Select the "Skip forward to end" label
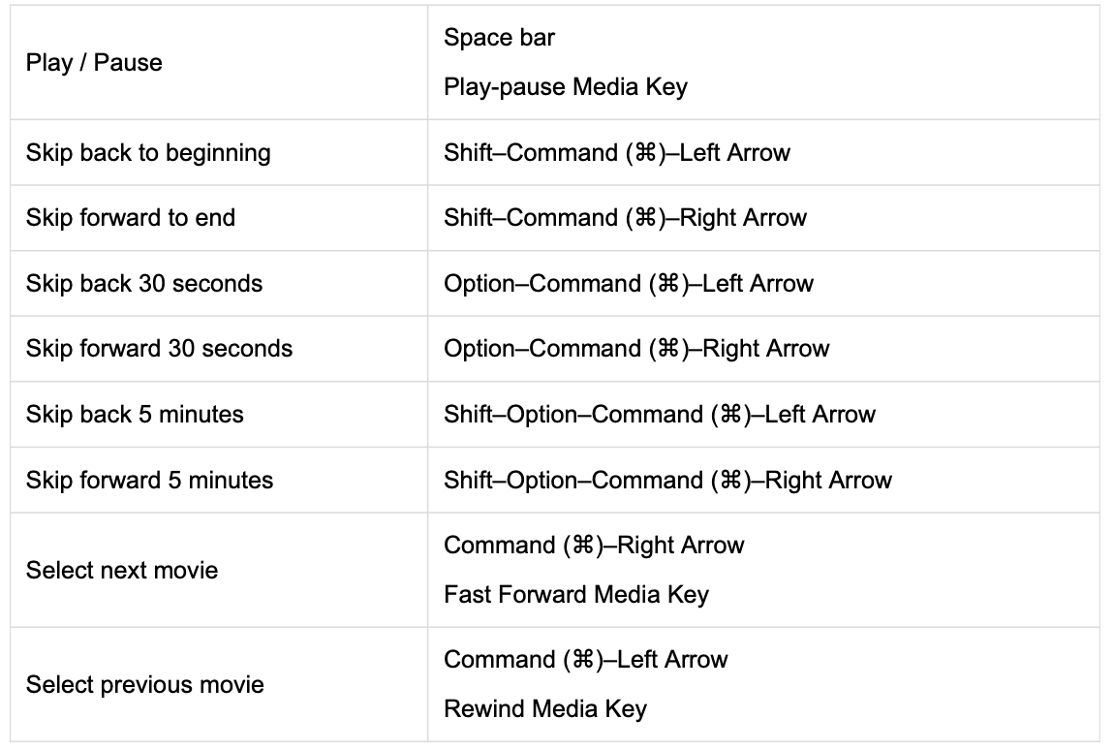 [131, 218]
